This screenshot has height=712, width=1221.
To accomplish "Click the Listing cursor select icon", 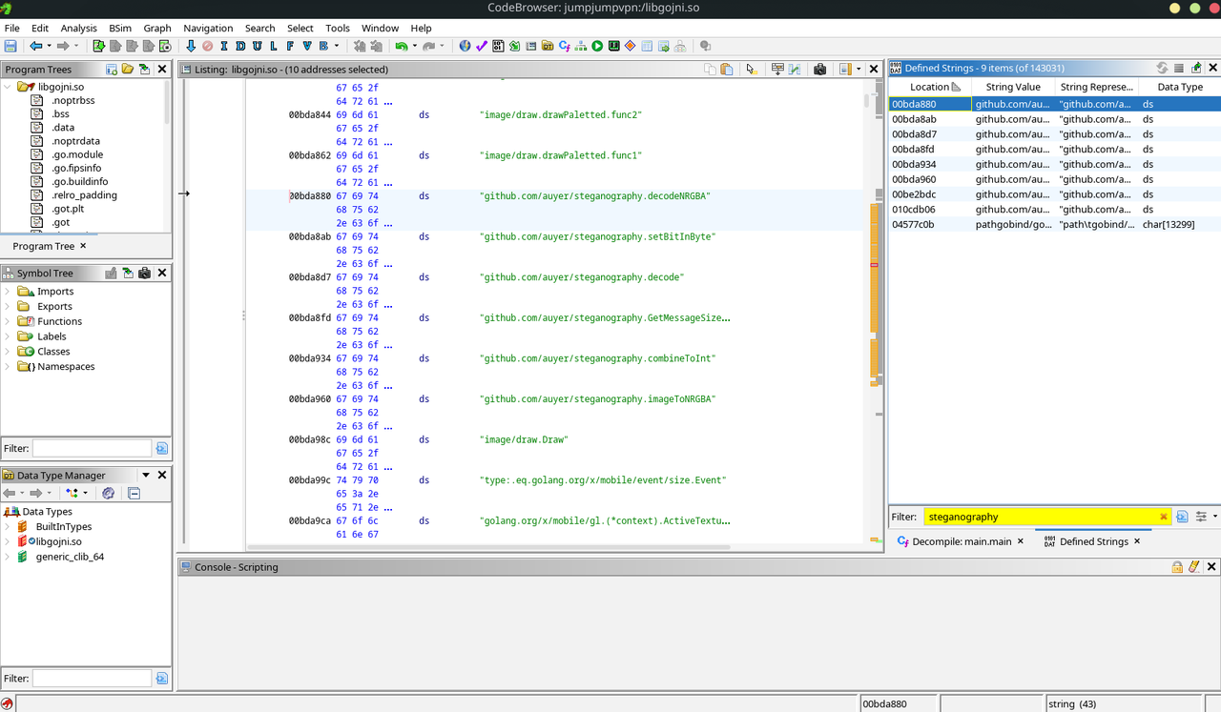I will [x=751, y=69].
